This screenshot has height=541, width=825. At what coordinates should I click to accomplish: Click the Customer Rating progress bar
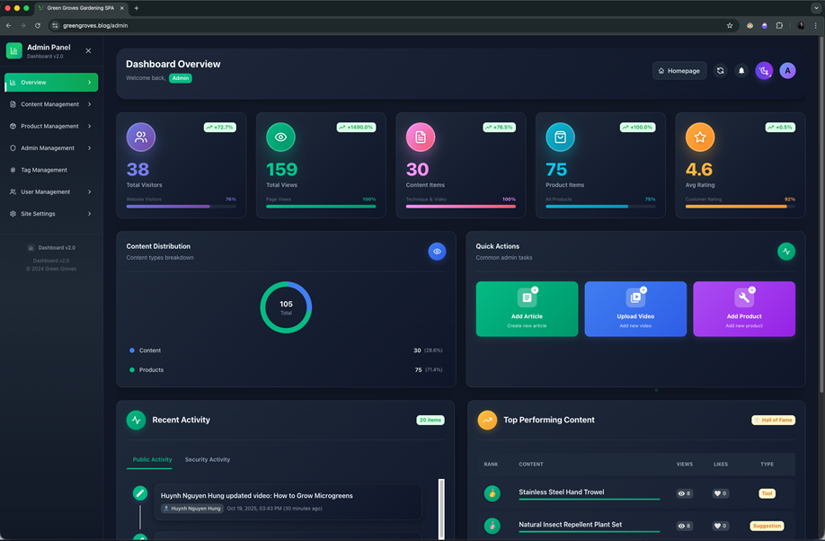coord(741,207)
